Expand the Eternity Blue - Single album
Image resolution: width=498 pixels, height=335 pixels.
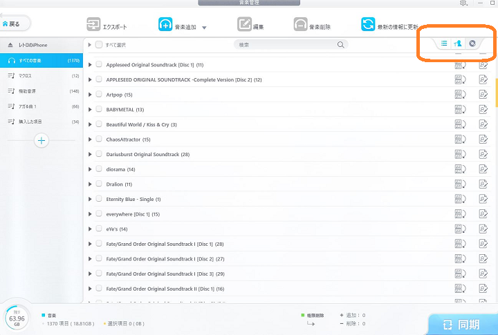click(x=90, y=199)
